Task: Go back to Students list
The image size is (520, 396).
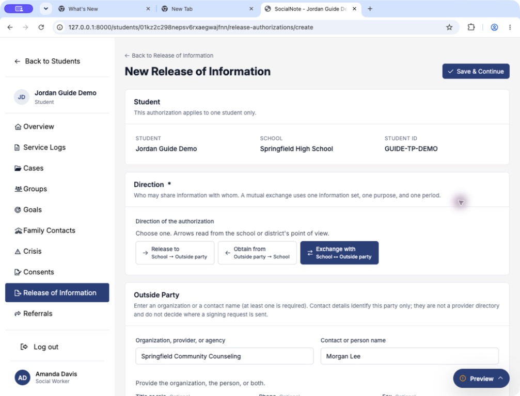Action: [48, 61]
